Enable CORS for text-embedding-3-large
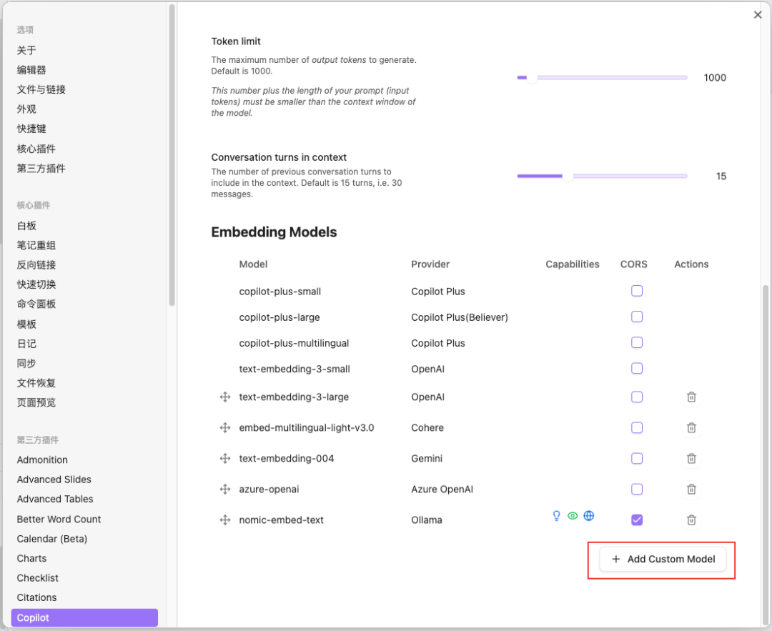The height and width of the screenshot is (631, 772). tap(637, 397)
